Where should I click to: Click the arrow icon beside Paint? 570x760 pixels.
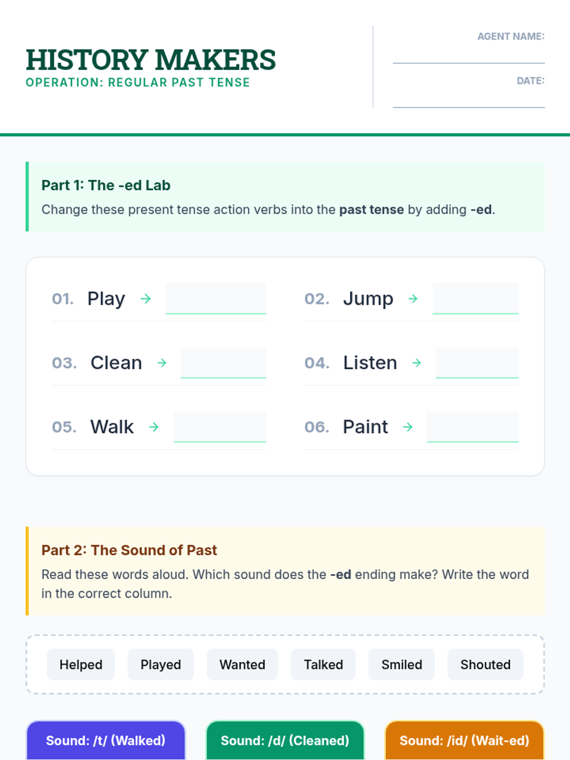408,427
